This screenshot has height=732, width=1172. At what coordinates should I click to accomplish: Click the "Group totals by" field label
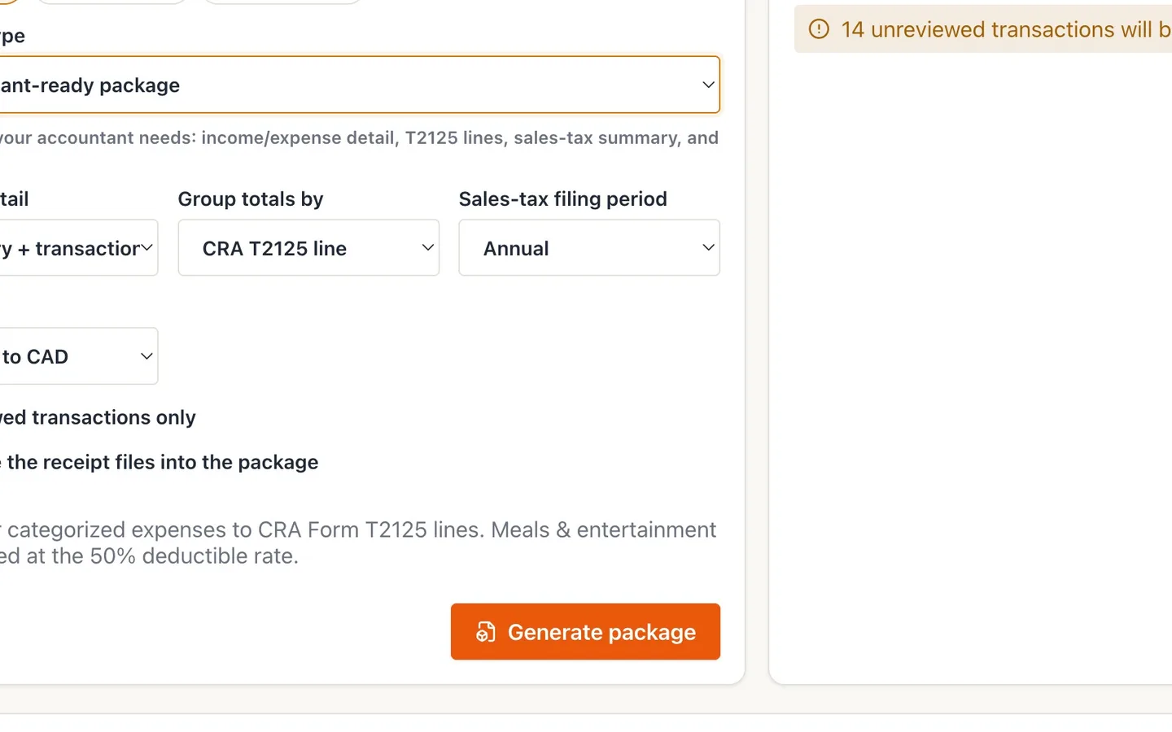(x=251, y=199)
